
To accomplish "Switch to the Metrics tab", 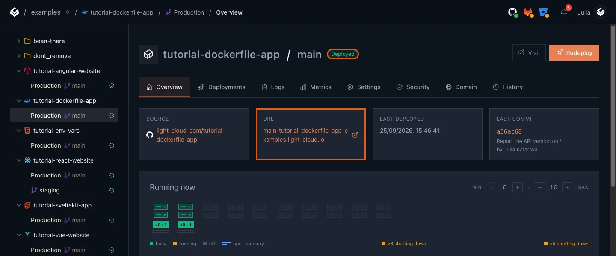I will (316, 87).
